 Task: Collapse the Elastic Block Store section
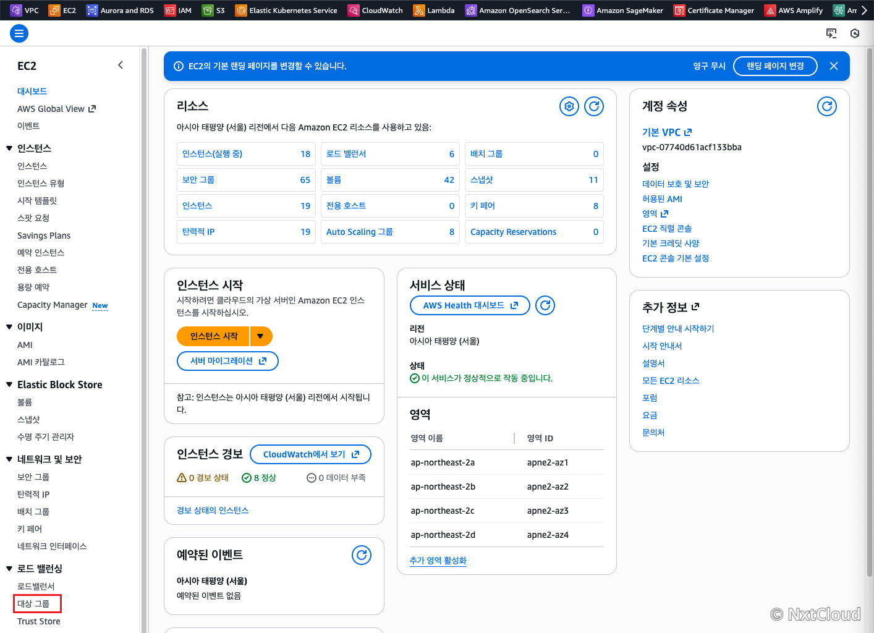(x=9, y=384)
